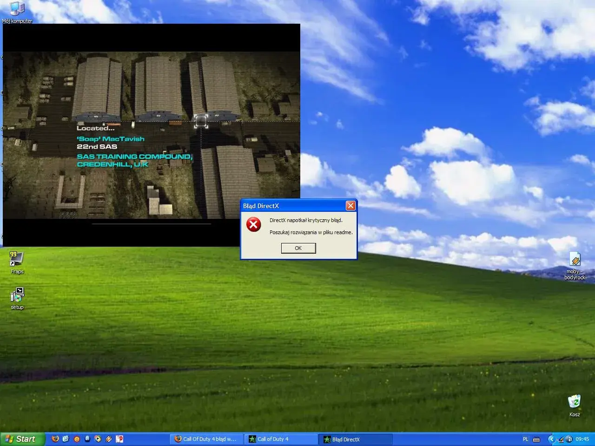The image size is (595, 446).
Task: Click the red-white Quick Launch icon
Action: click(x=119, y=439)
